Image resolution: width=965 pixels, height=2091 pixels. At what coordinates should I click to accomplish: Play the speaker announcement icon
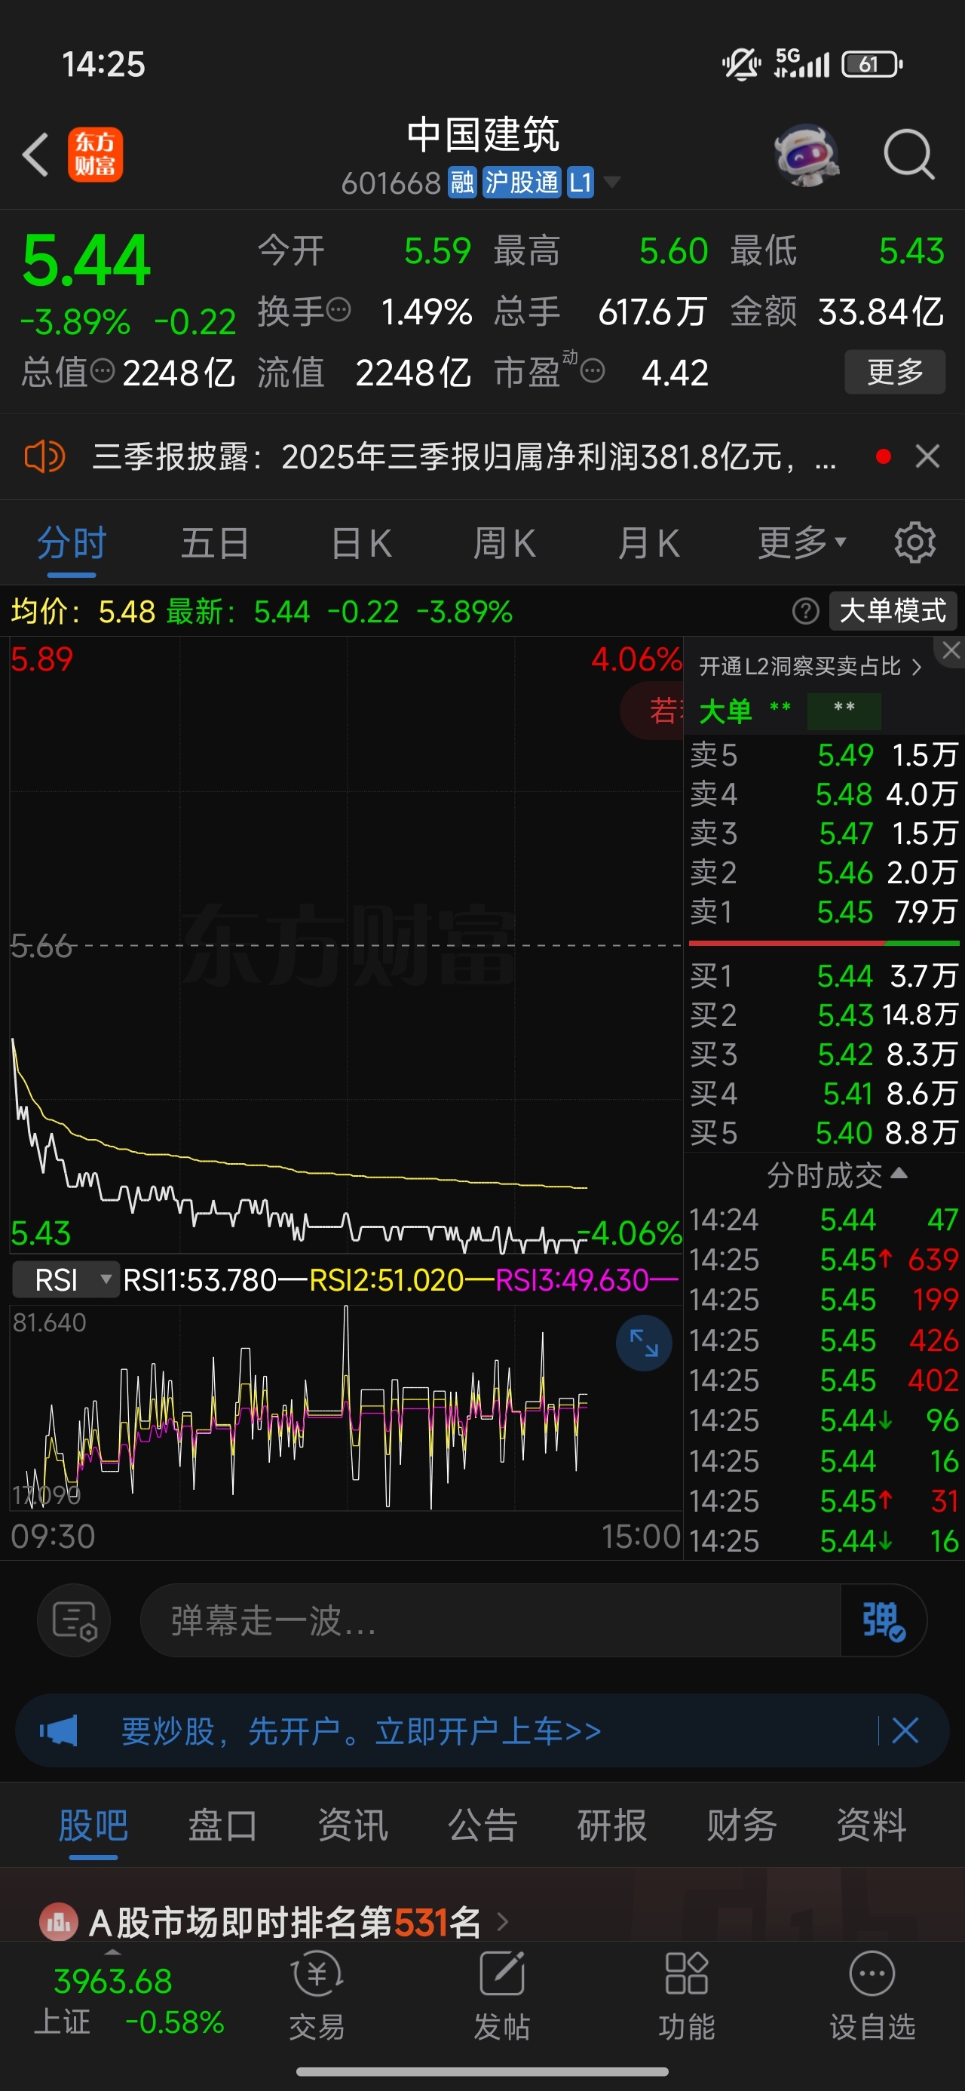pyautogui.click(x=44, y=456)
